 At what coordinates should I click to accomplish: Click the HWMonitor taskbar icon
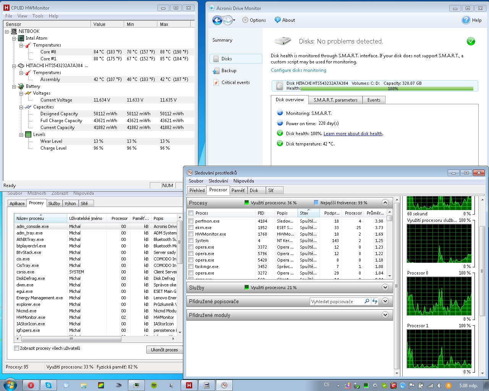pyautogui.click(x=189, y=385)
